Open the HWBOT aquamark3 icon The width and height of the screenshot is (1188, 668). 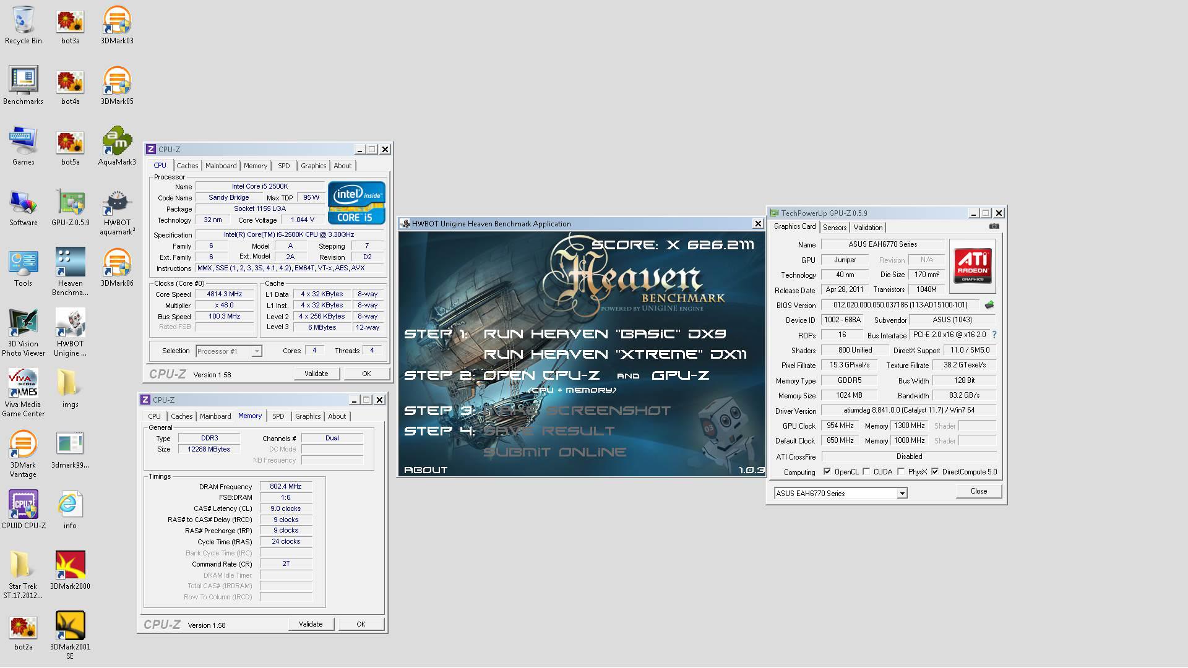pyautogui.click(x=117, y=212)
